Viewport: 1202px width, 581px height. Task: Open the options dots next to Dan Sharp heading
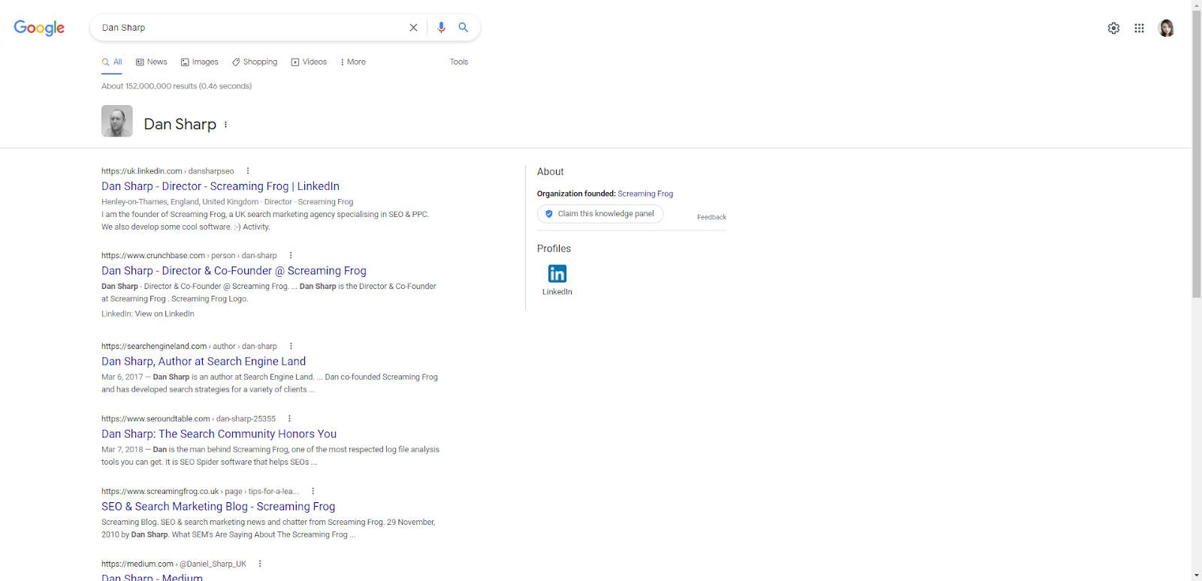225,125
